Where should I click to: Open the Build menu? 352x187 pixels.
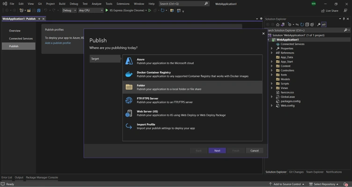[x=62, y=4]
